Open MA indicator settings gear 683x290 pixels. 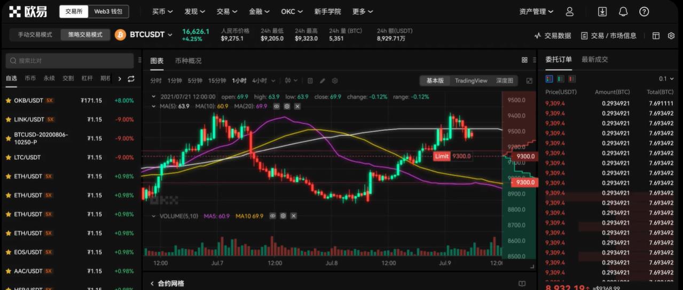tap(287, 106)
